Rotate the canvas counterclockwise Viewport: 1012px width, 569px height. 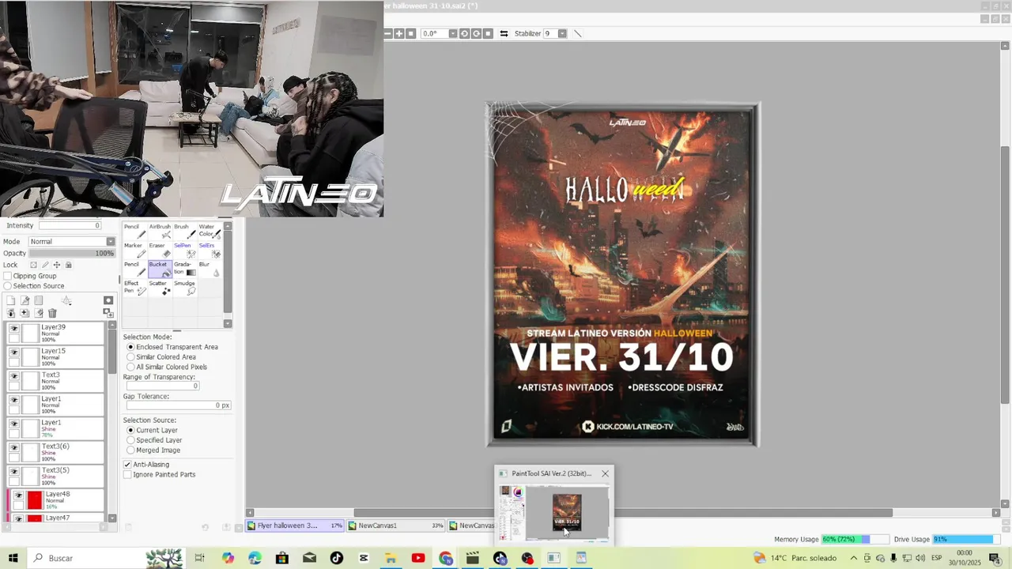click(x=465, y=33)
